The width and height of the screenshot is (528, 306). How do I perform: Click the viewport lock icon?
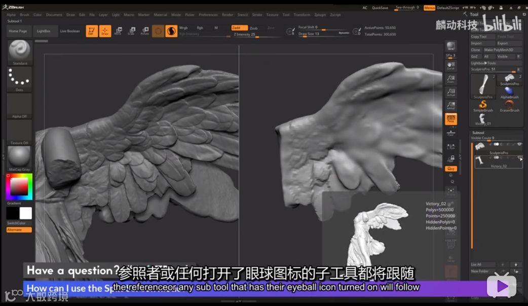[452, 159]
